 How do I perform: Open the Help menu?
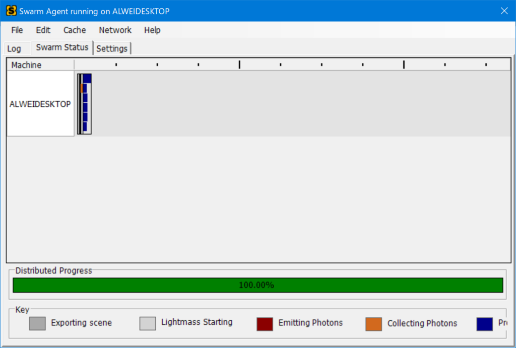[x=152, y=30]
